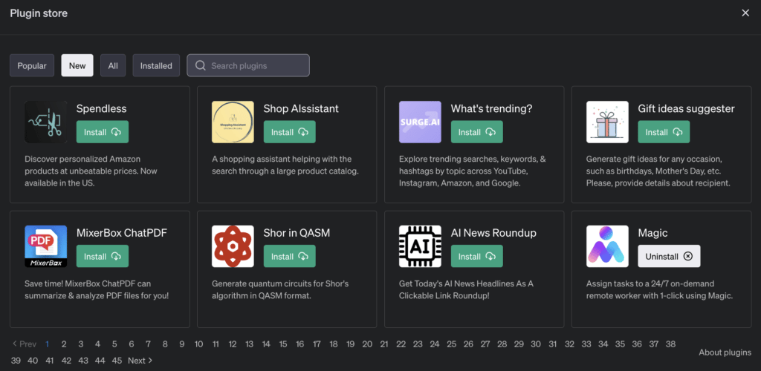Select the Installed plugins filter tab

point(156,66)
